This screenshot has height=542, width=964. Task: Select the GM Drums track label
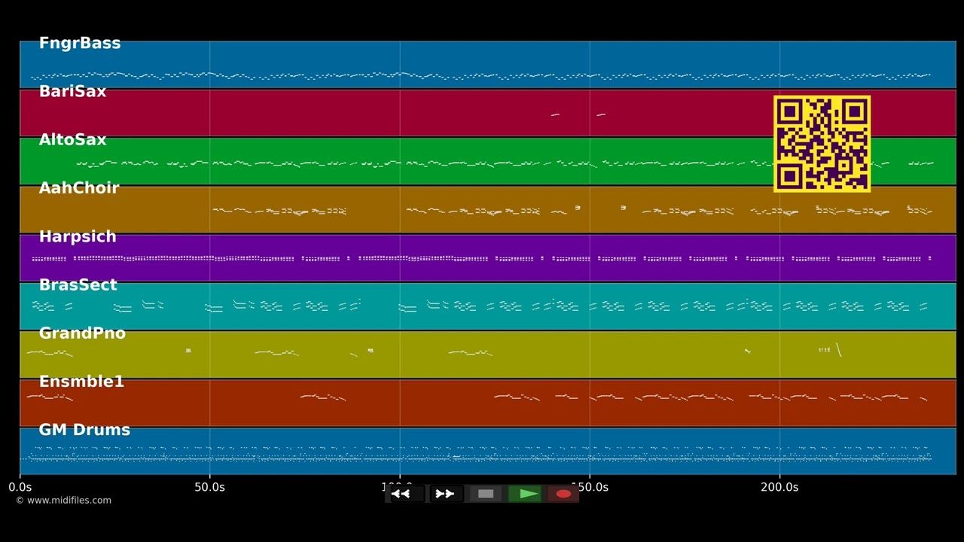(x=84, y=430)
